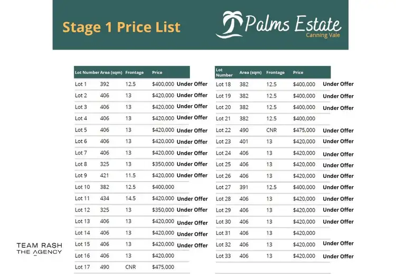Click the Lot 17 price $475,000
Image resolution: width=396 pixels, height=274 pixels.
[163, 267]
